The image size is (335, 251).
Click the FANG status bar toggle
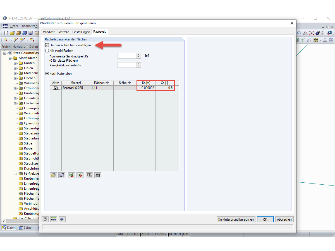coord(121,234)
